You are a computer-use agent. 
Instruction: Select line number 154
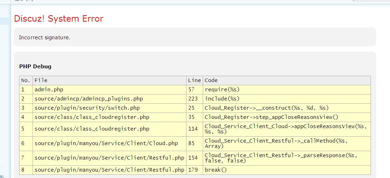click(x=195, y=158)
